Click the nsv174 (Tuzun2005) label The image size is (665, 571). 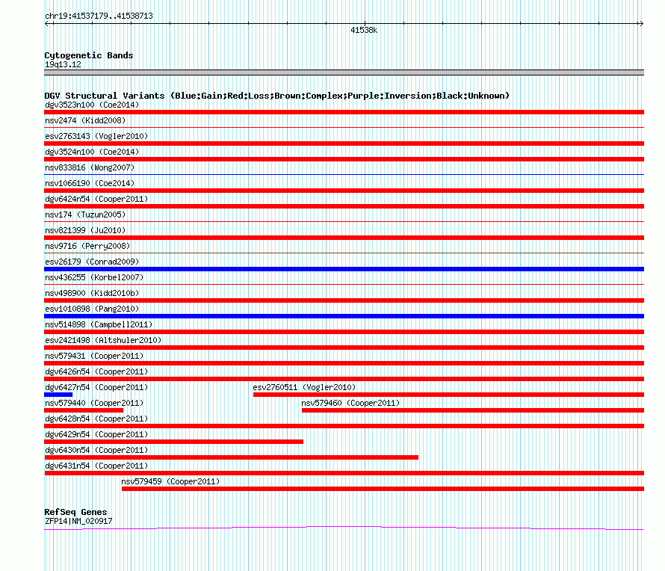point(85,214)
